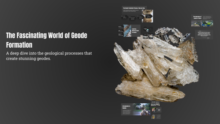Open the small circular subtopic beside Exploring Types slide
The height and width of the screenshot is (124, 220).
(x=145, y=29)
